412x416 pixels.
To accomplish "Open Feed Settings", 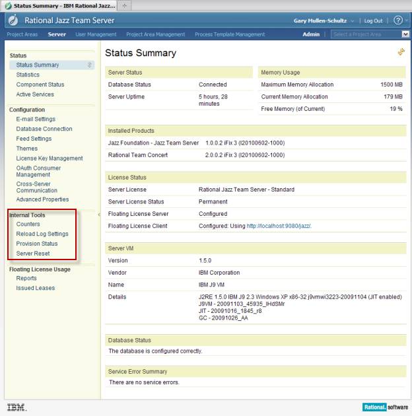I will pos(34,139).
